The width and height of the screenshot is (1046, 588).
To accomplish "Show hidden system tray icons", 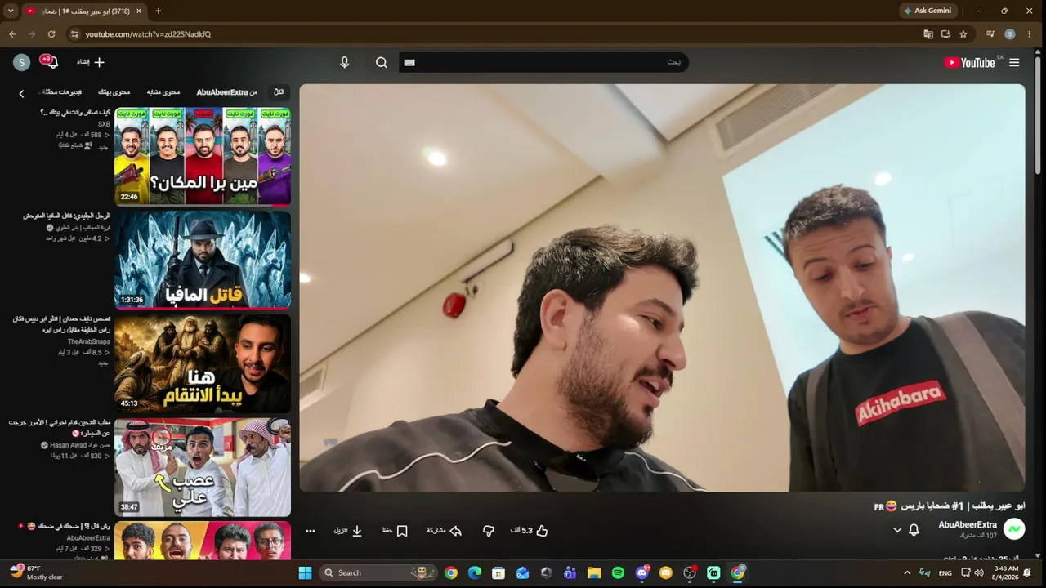I will point(907,572).
